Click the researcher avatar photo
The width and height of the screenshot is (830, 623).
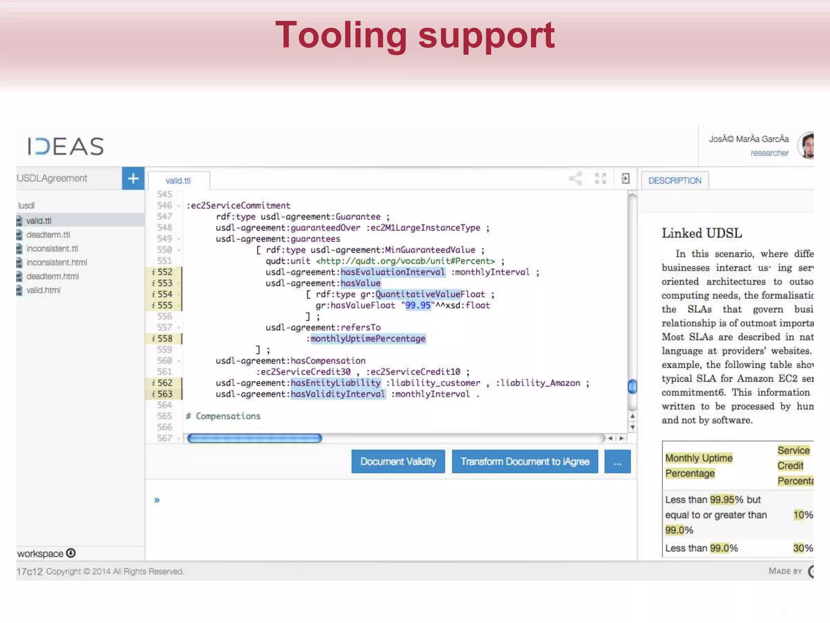[806, 145]
